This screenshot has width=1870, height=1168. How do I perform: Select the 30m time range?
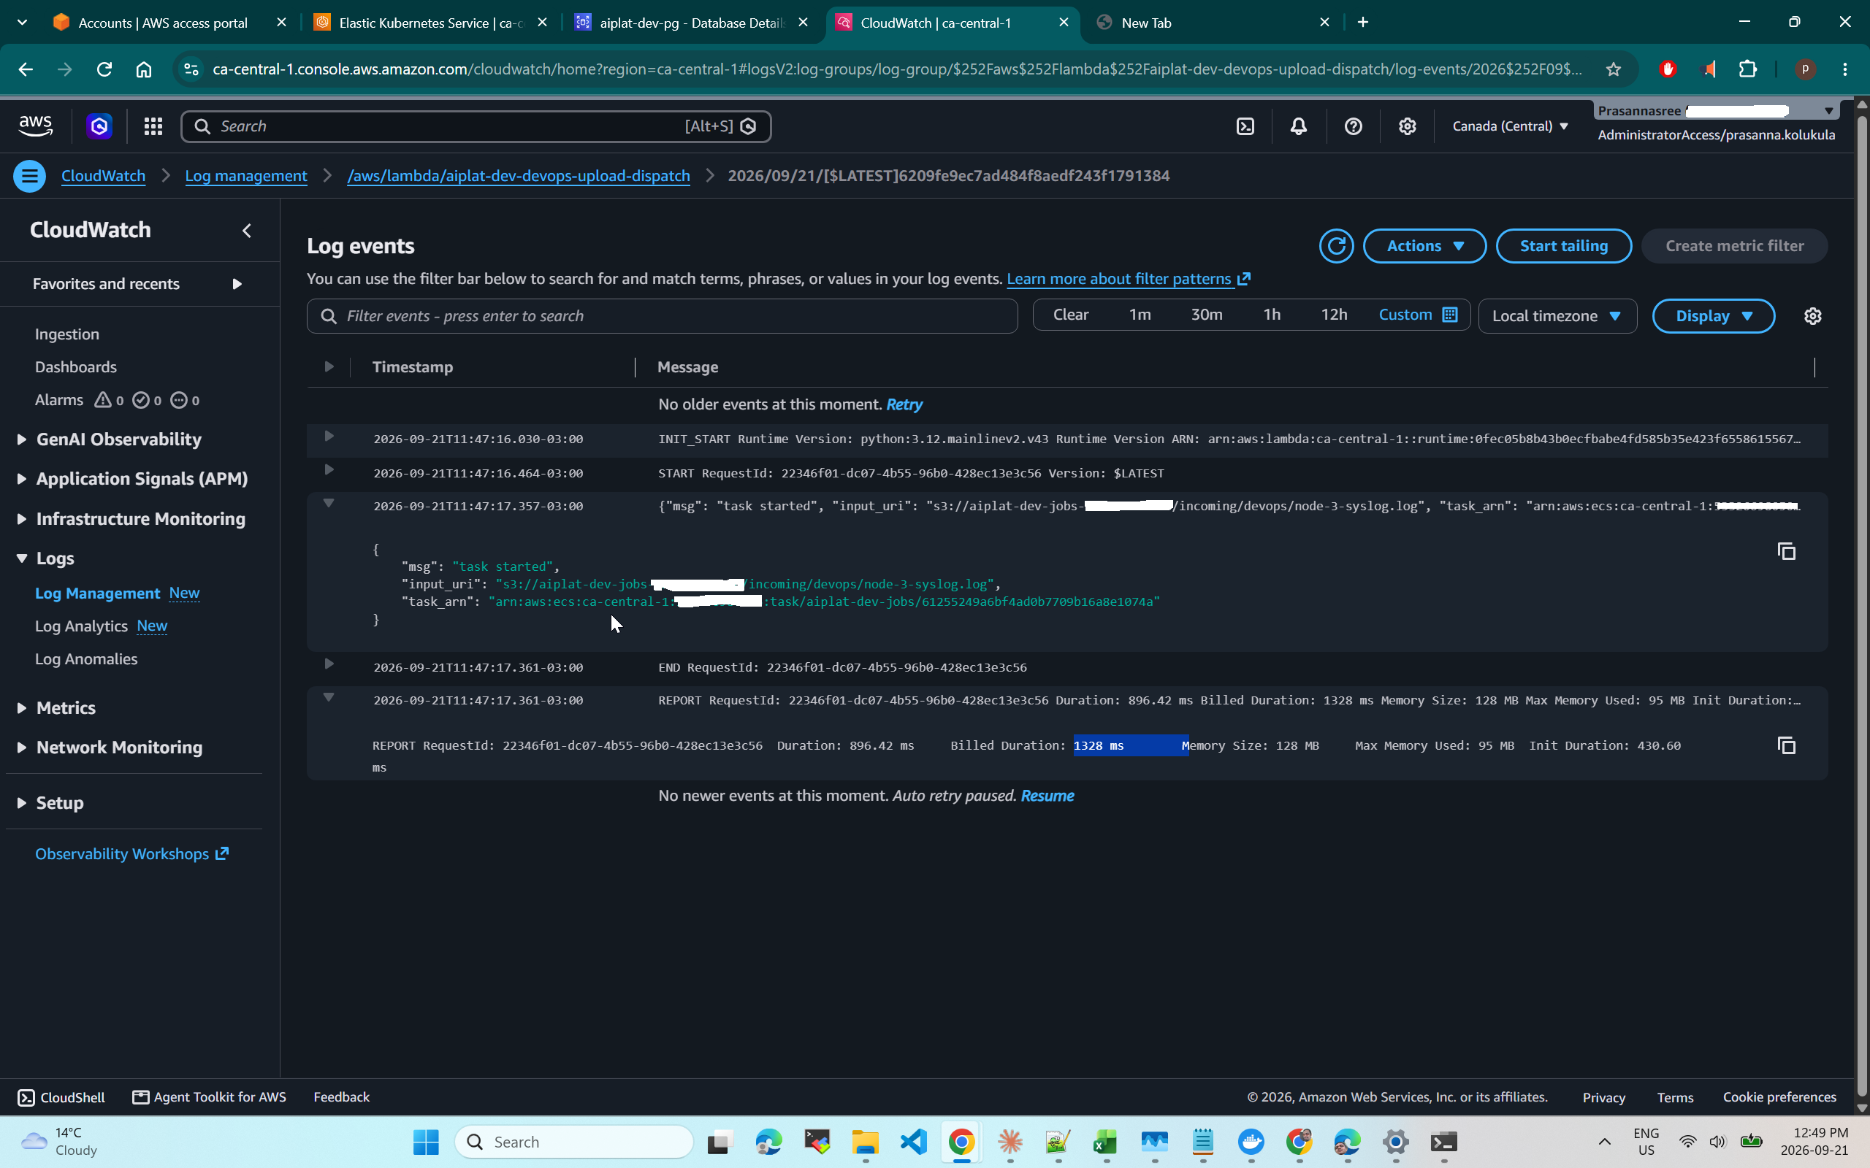pyautogui.click(x=1206, y=315)
